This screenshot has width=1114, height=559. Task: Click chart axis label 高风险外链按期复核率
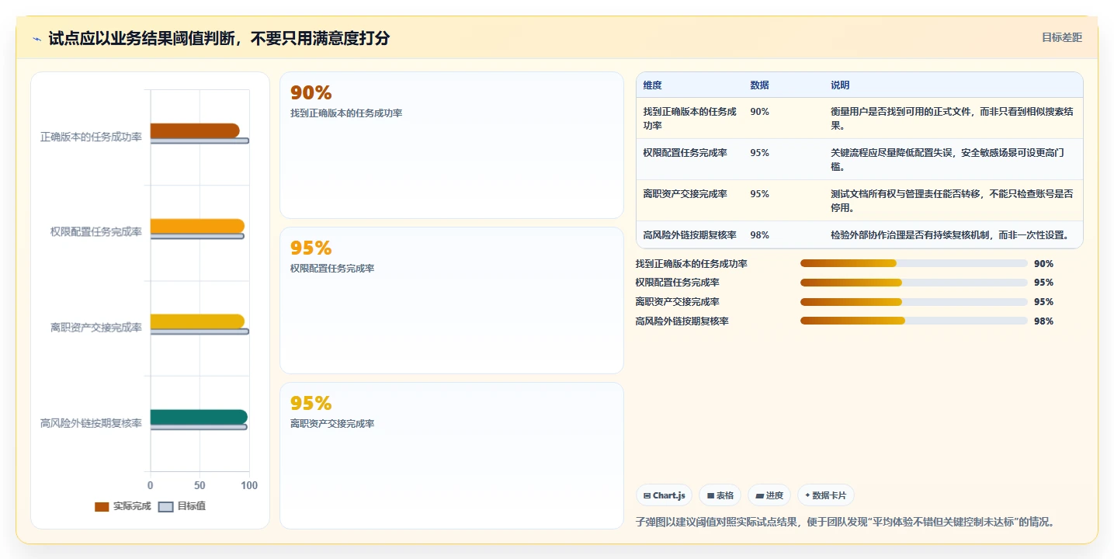(91, 423)
